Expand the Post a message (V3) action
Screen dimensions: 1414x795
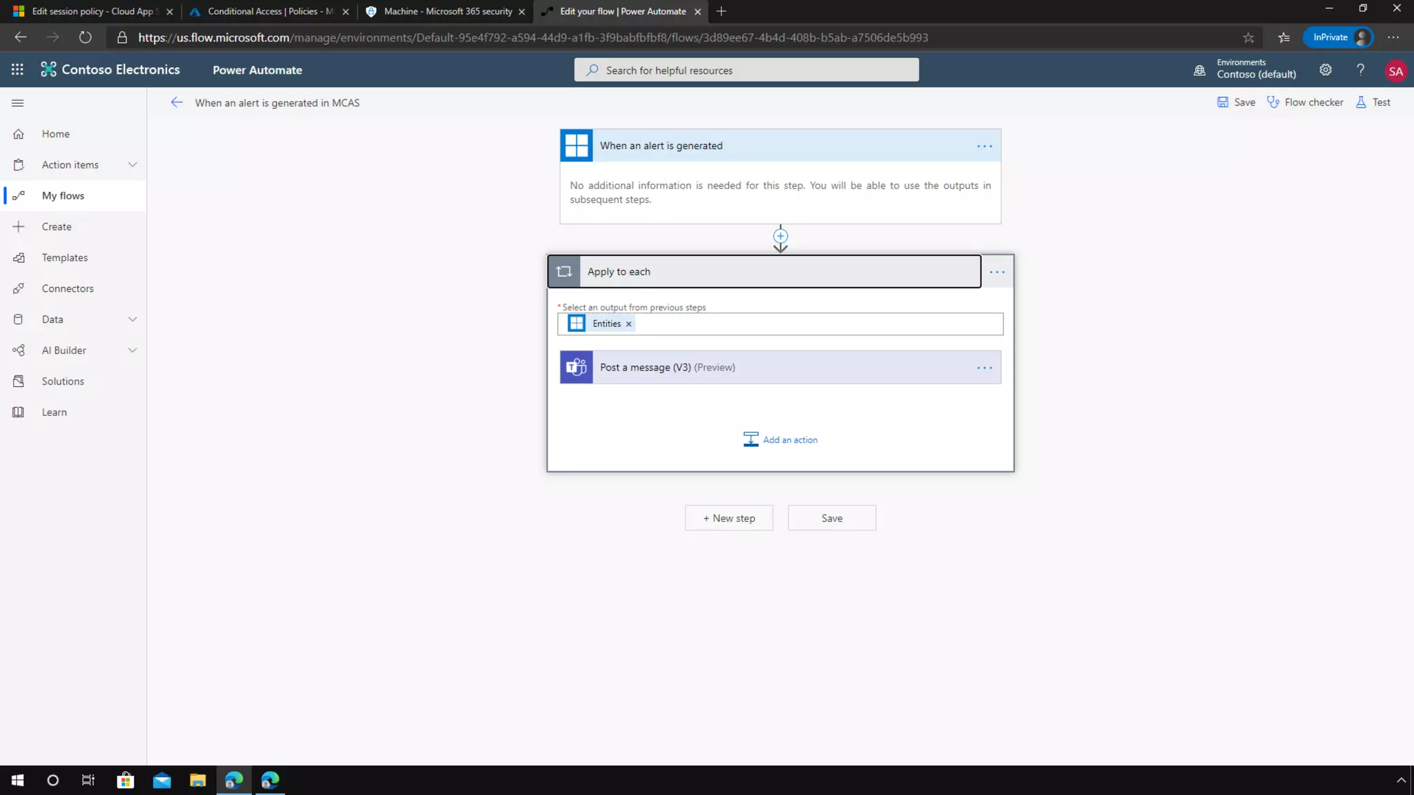click(x=780, y=367)
